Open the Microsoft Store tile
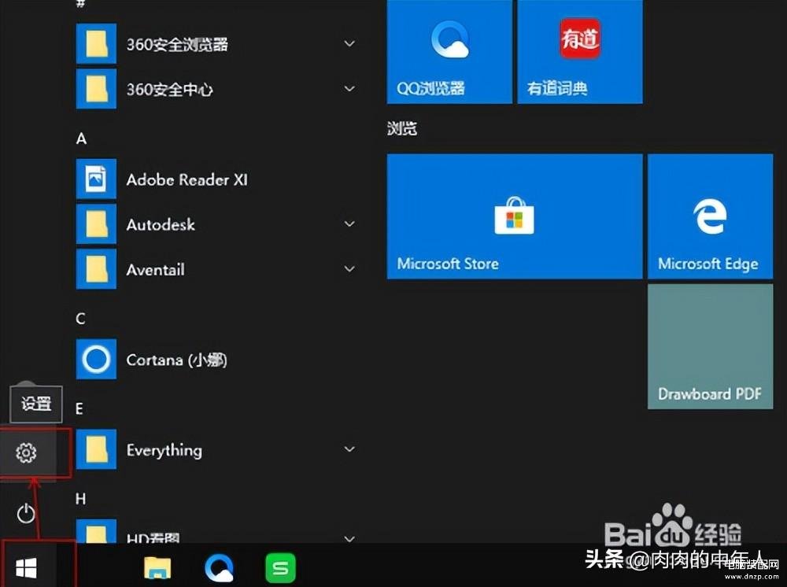Viewport: 787px width, 587px height. pyautogui.click(x=514, y=216)
